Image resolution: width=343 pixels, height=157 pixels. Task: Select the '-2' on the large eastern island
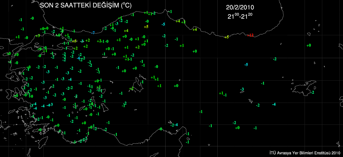(x=312, y=92)
